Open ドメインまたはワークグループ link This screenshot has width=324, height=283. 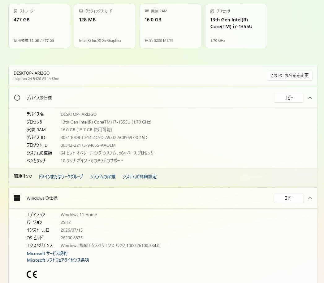pos(61,176)
